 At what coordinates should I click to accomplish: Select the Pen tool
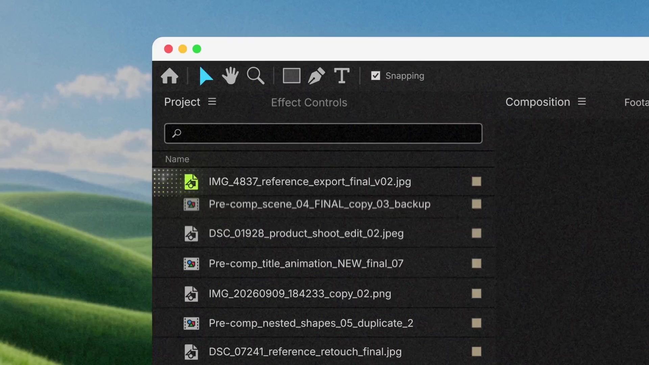tap(316, 76)
